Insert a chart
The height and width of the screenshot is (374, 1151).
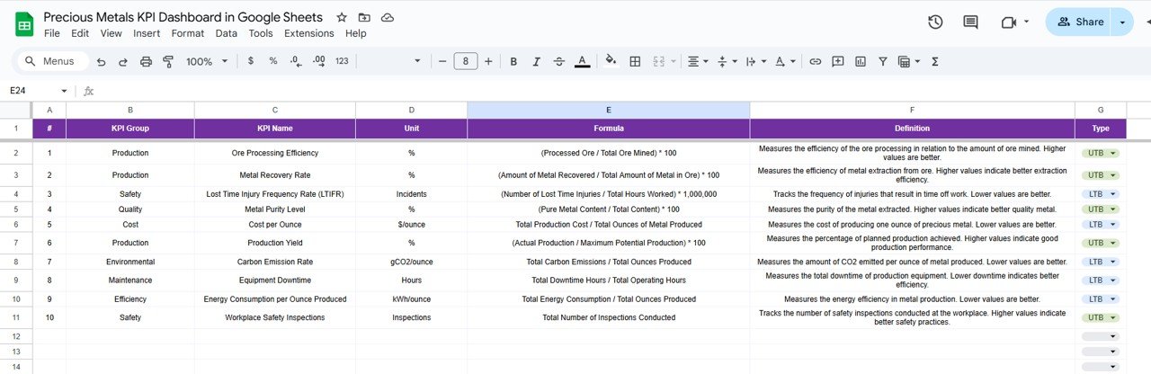pos(861,61)
